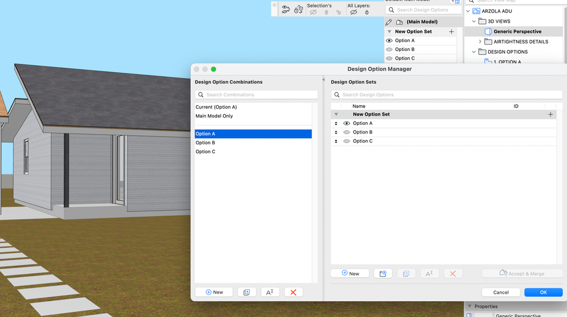Confirm dialog with OK button
Image resolution: width=567 pixels, height=317 pixels.
pos(544,293)
